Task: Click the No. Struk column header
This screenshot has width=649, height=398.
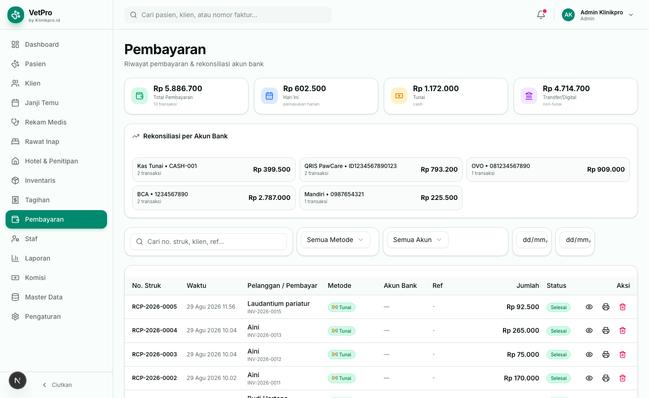Action: [x=146, y=286]
